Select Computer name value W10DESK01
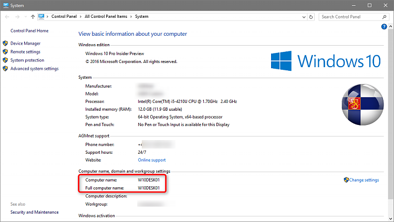 point(149,180)
